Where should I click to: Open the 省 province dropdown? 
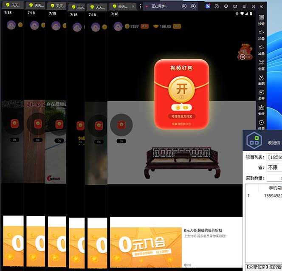pyautogui.click(x=274, y=167)
